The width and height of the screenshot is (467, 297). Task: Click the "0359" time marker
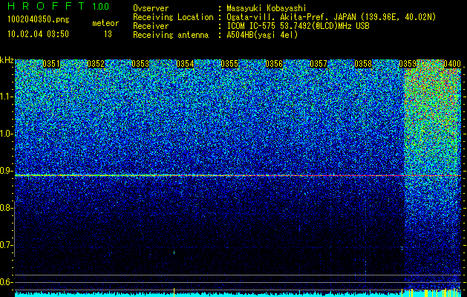click(x=408, y=64)
